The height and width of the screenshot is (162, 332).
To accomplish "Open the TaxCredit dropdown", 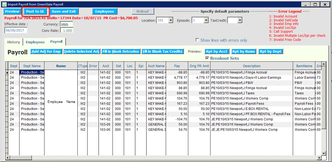I will [240, 21].
